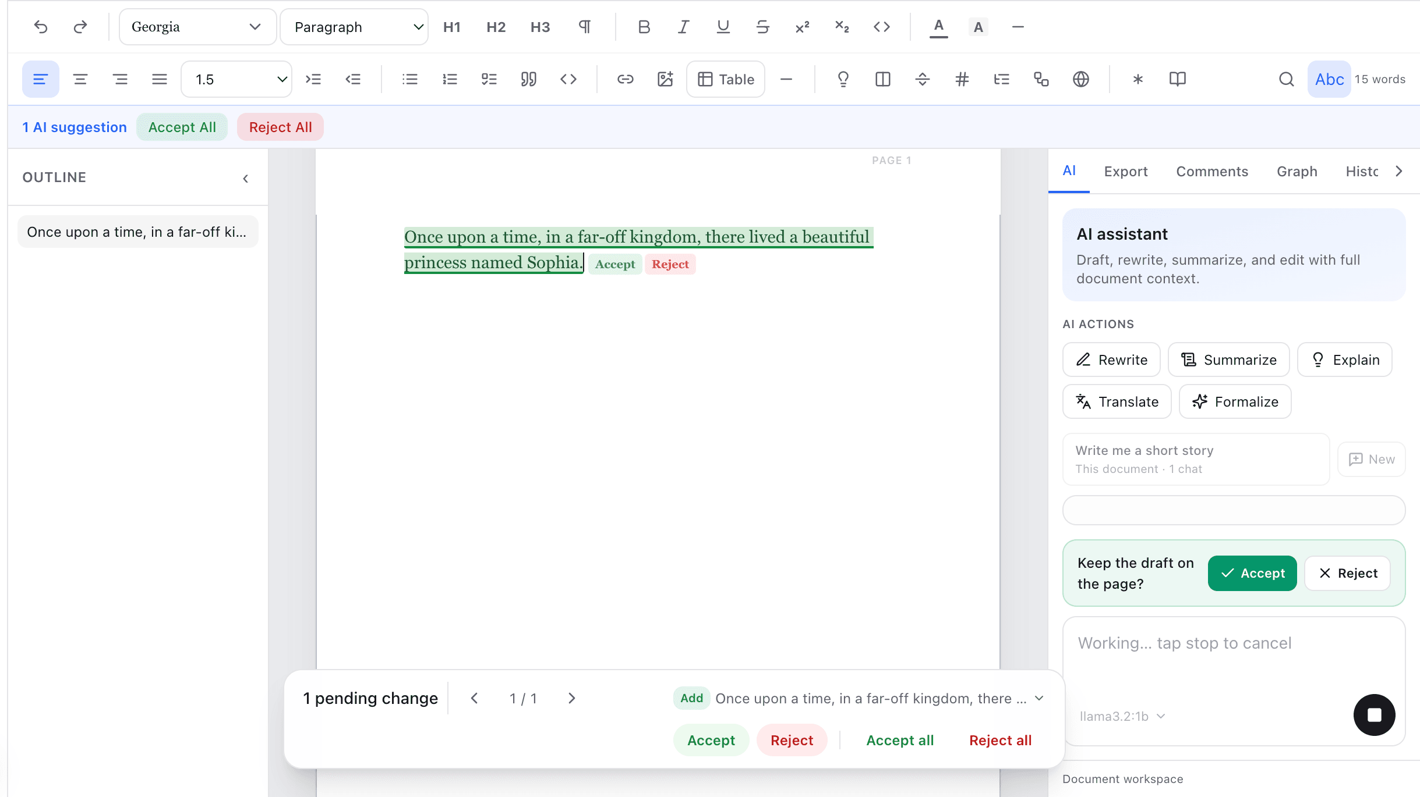Open the Paragraph style dropdown

tap(354, 27)
